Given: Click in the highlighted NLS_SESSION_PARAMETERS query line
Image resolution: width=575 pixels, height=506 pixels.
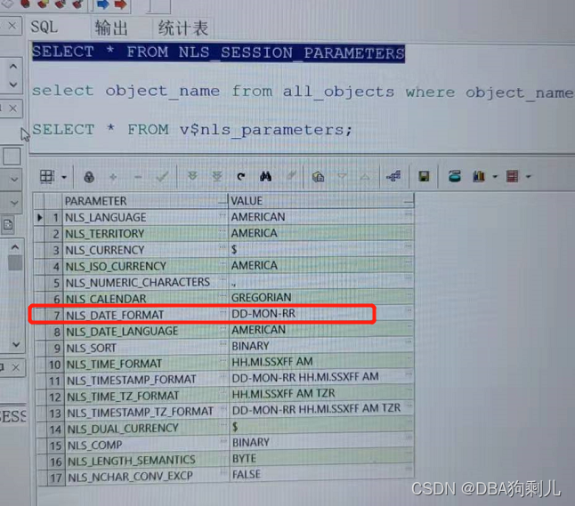Looking at the screenshot, I should [219, 52].
